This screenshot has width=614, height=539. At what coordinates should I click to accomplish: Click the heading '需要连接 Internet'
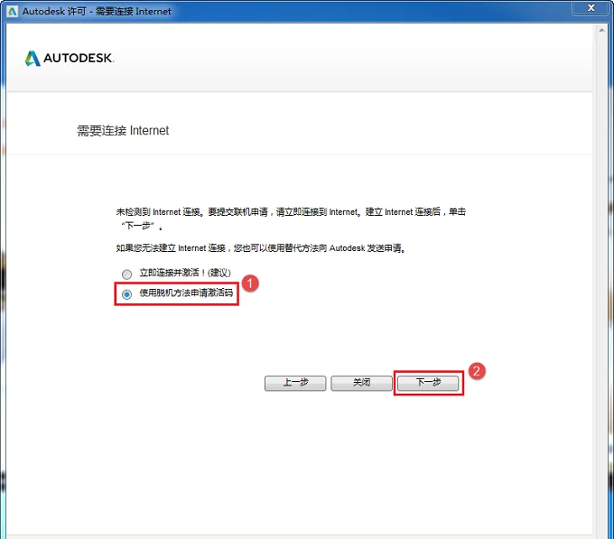click(x=123, y=130)
